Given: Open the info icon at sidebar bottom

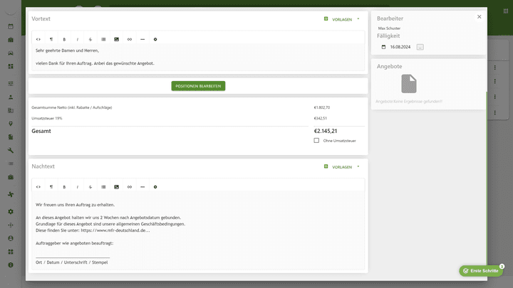Looking at the screenshot, I should pos(11,265).
